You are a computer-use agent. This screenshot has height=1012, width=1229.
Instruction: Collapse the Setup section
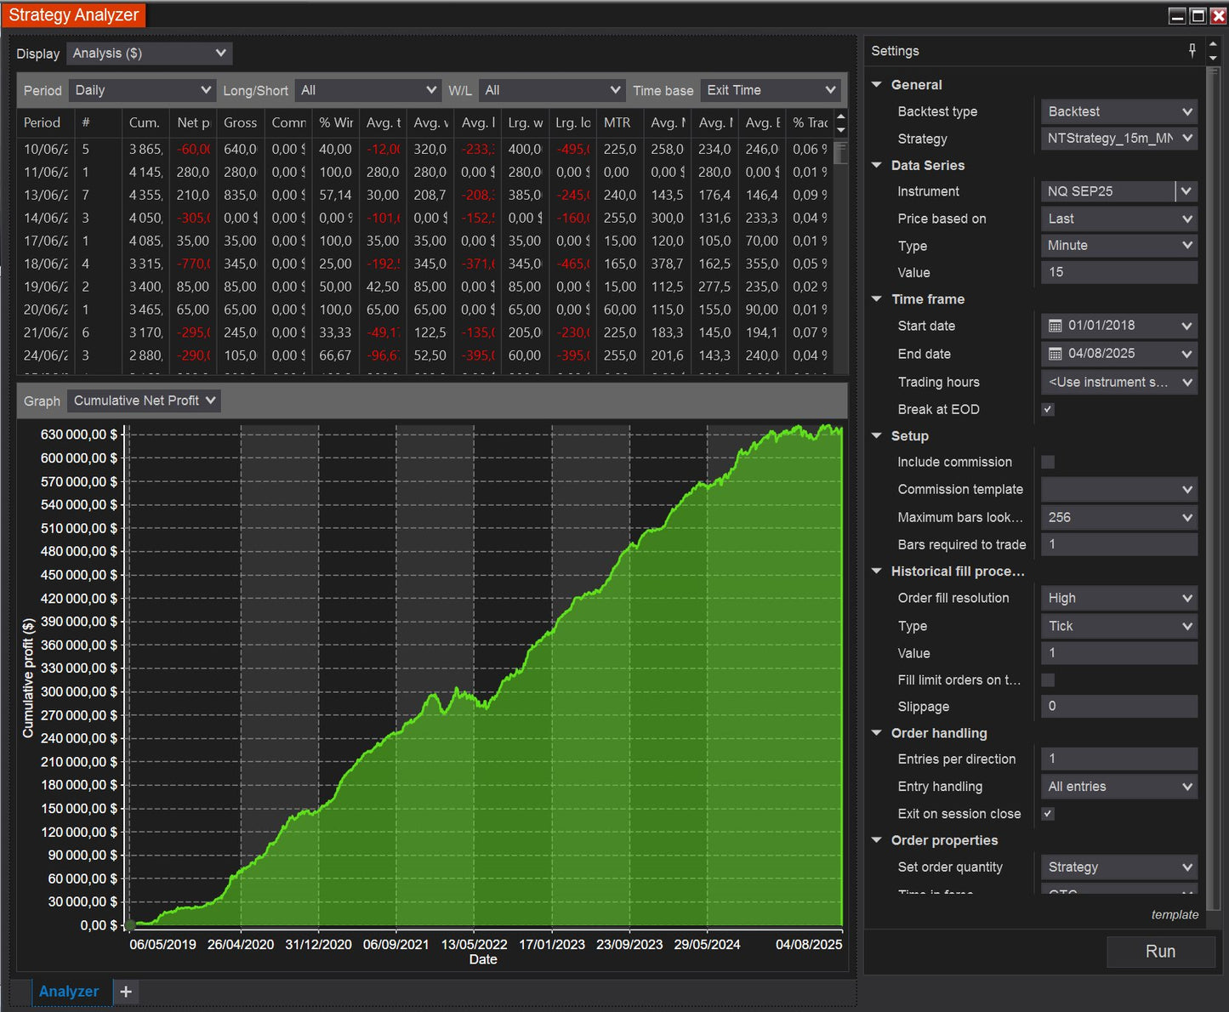877,435
